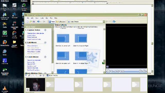The image size is (165, 93).
Task: Click the Open Project toolbar icon
Action: (x=30, y=22)
